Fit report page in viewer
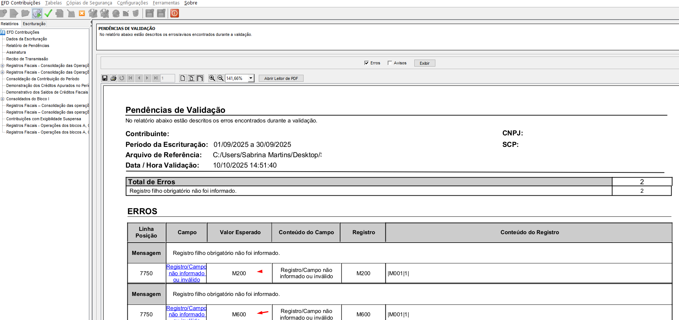 point(191,78)
